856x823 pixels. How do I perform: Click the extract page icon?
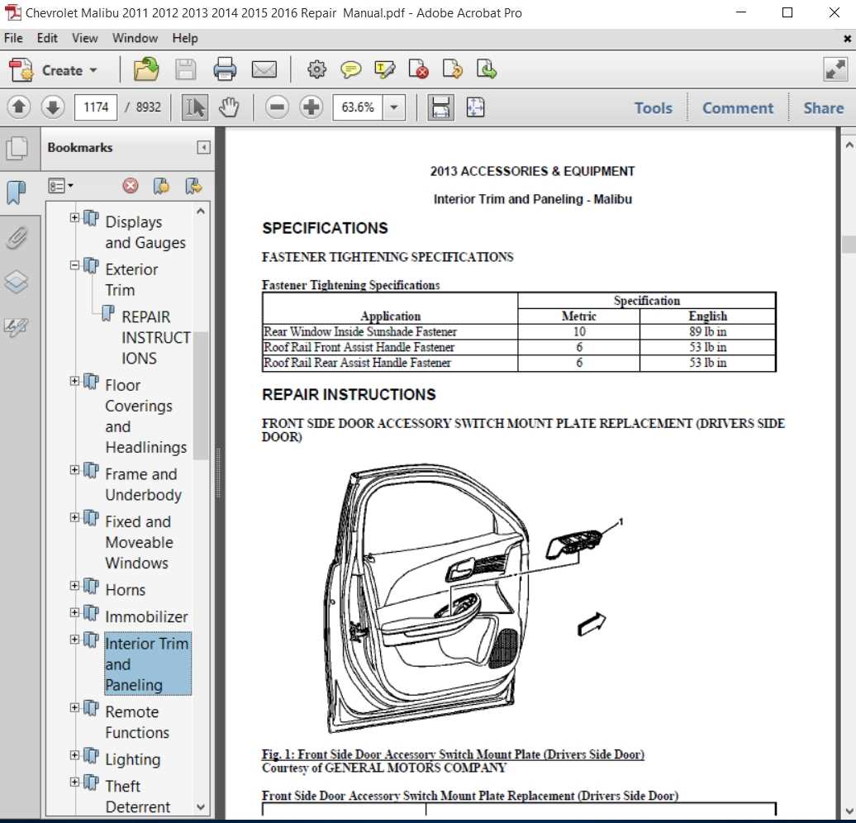tap(486, 69)
